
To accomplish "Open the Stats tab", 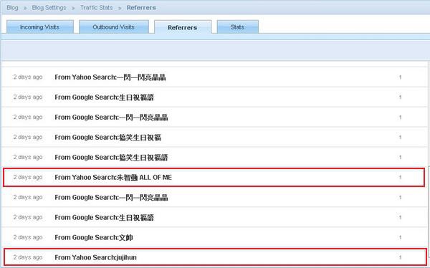I will tap(237, 27).
